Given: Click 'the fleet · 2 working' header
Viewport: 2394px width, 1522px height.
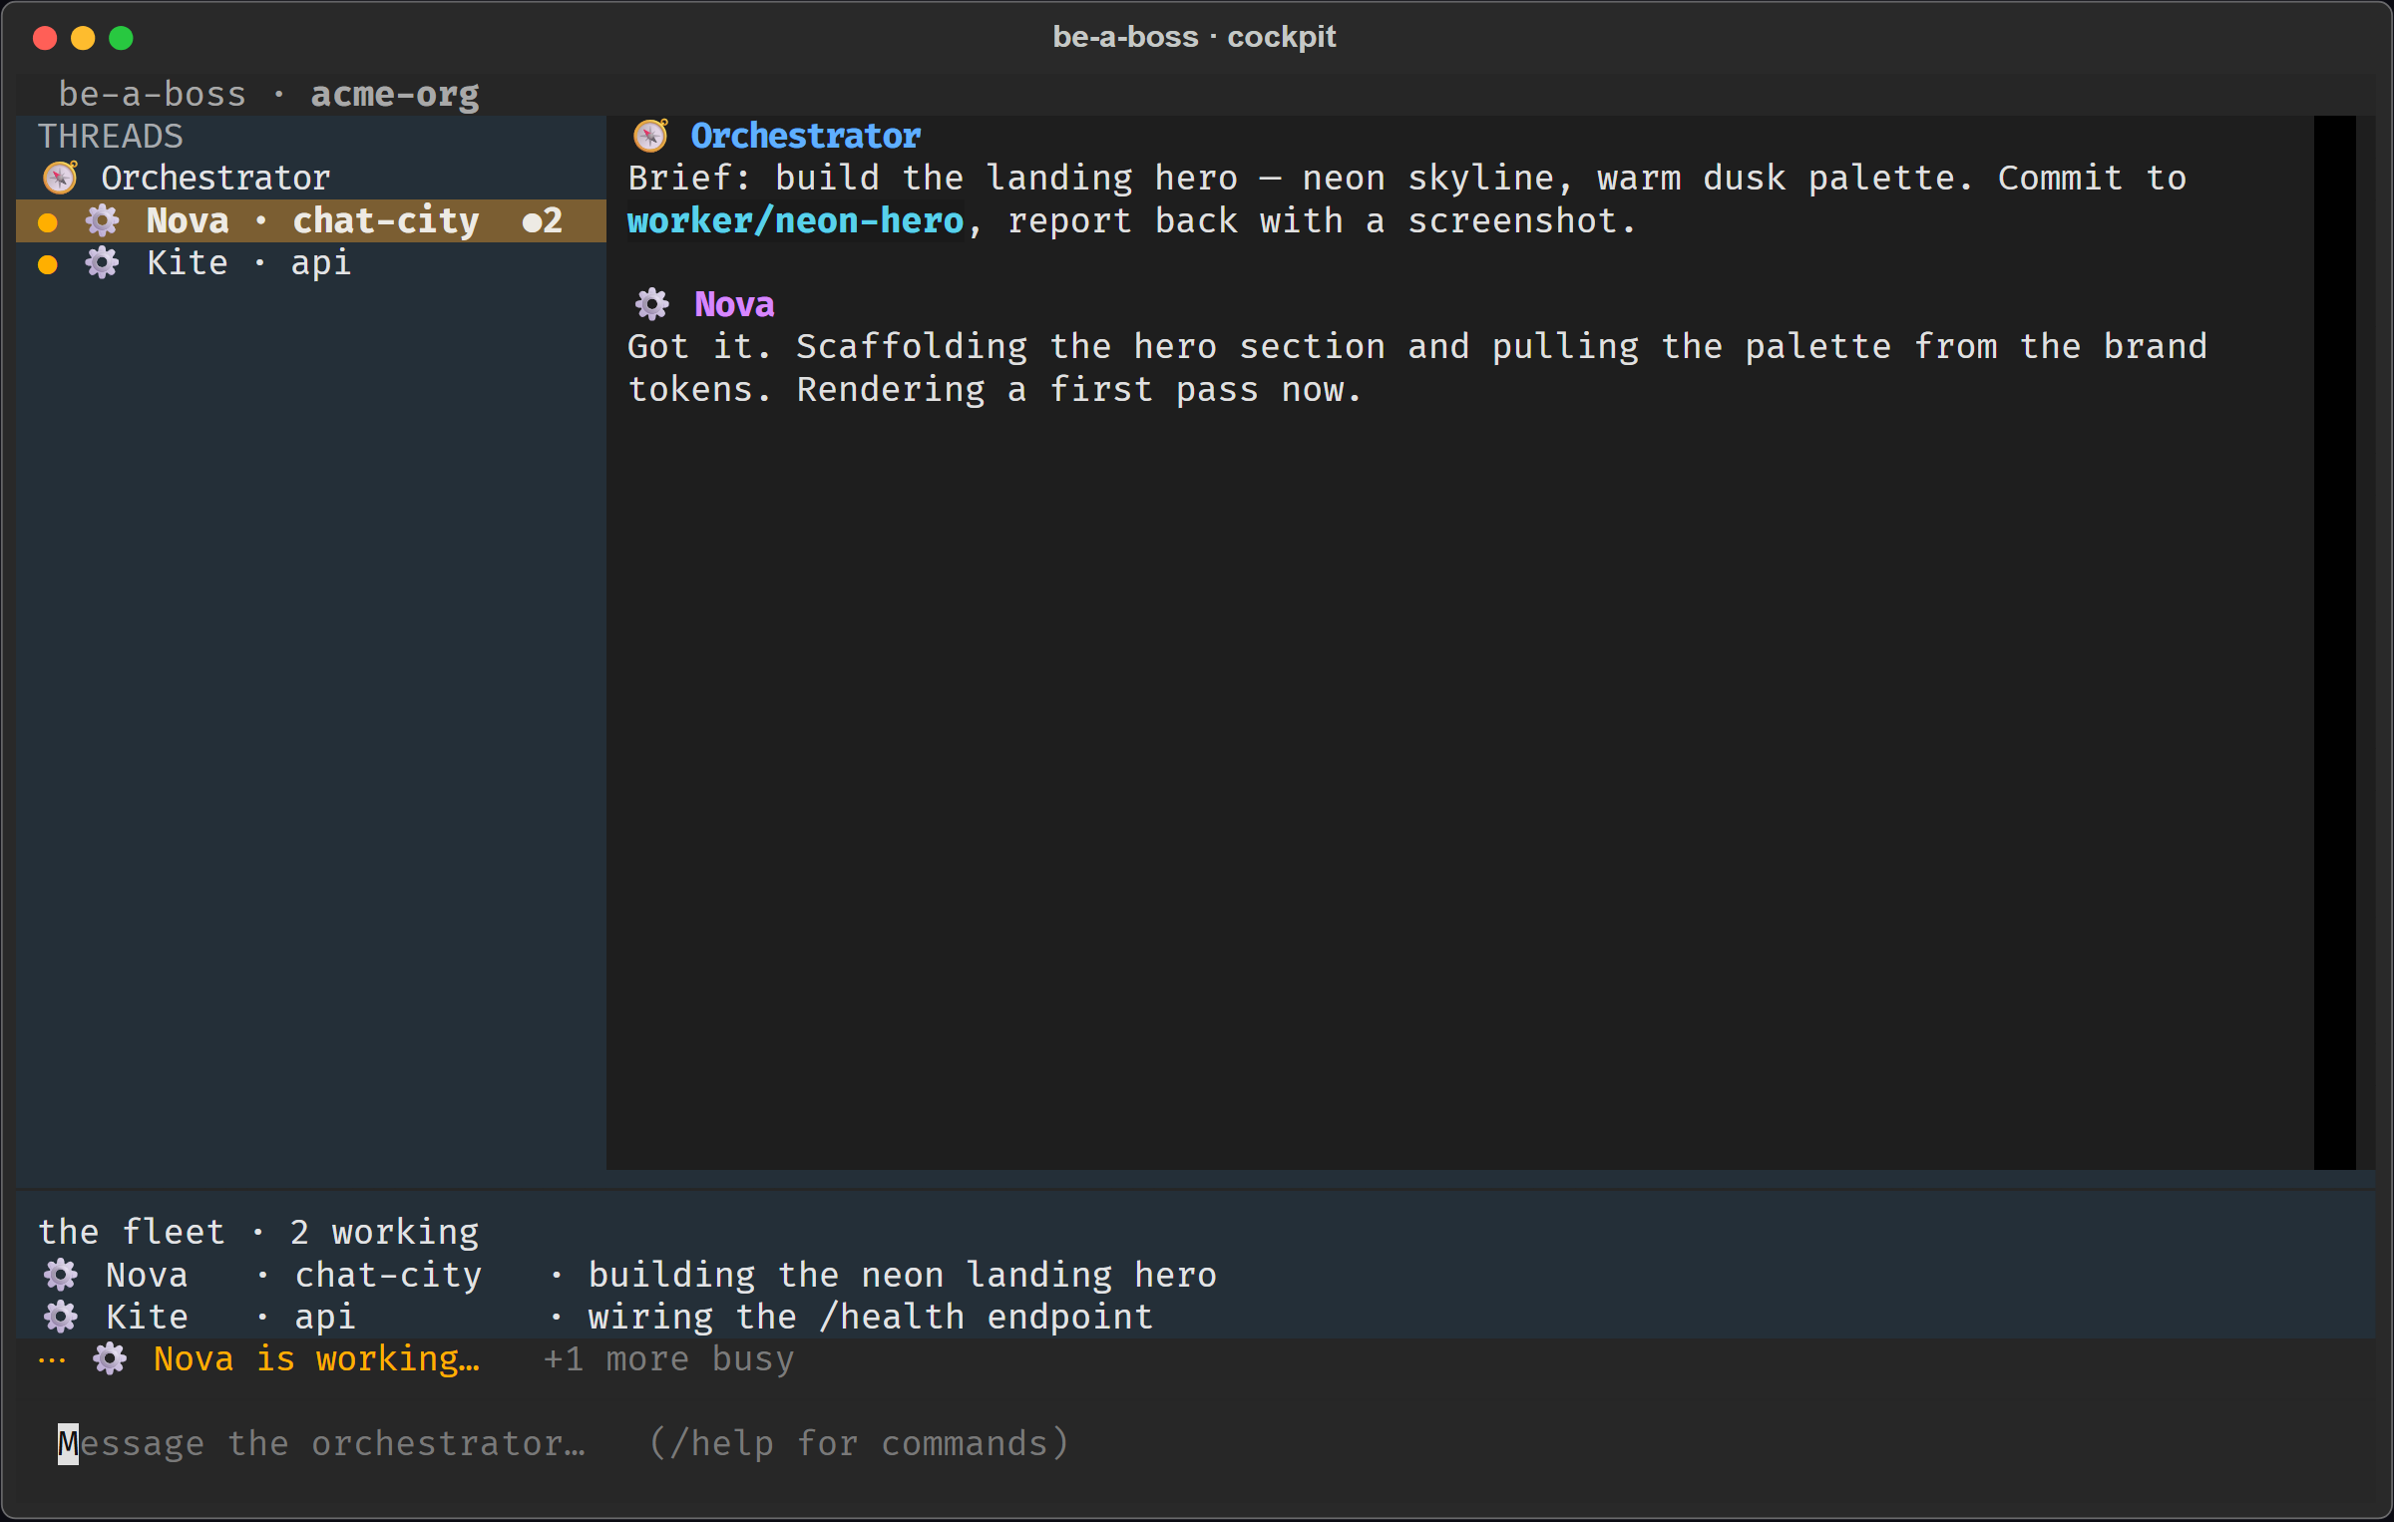Looking at the screenshot, I should coord(258,1232).
